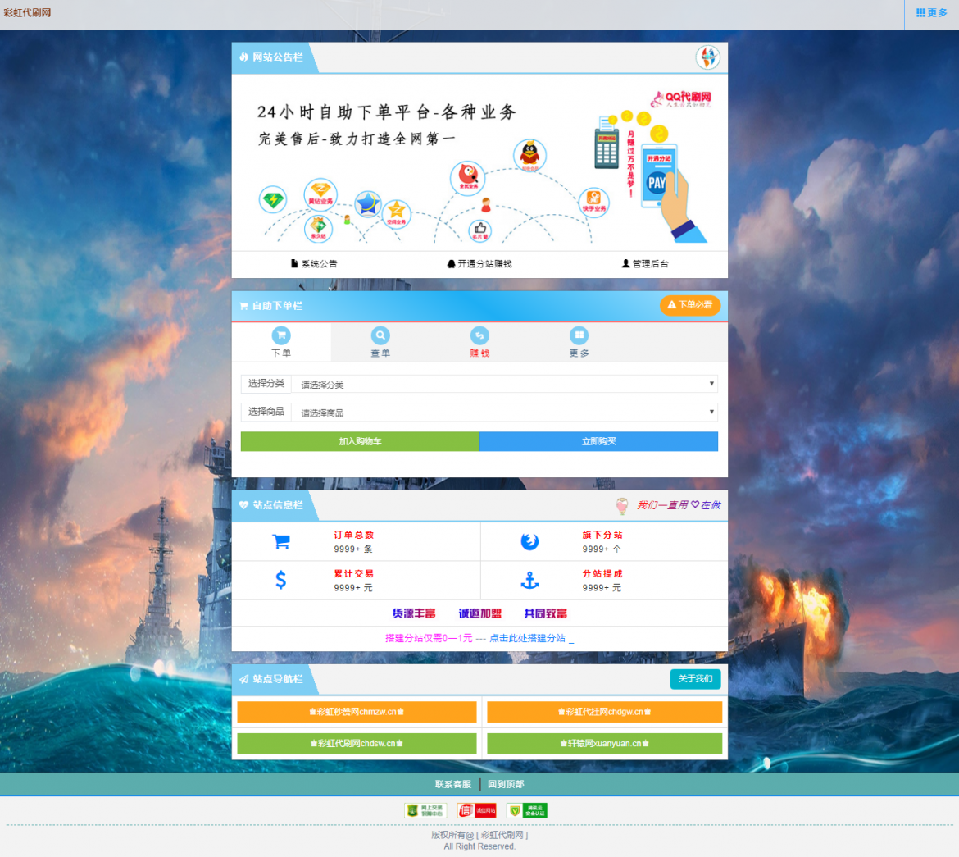Screen dimensions: 959x857
Task: Expand the 选择商品 product dropdown
Action: (x=503, y=412)
